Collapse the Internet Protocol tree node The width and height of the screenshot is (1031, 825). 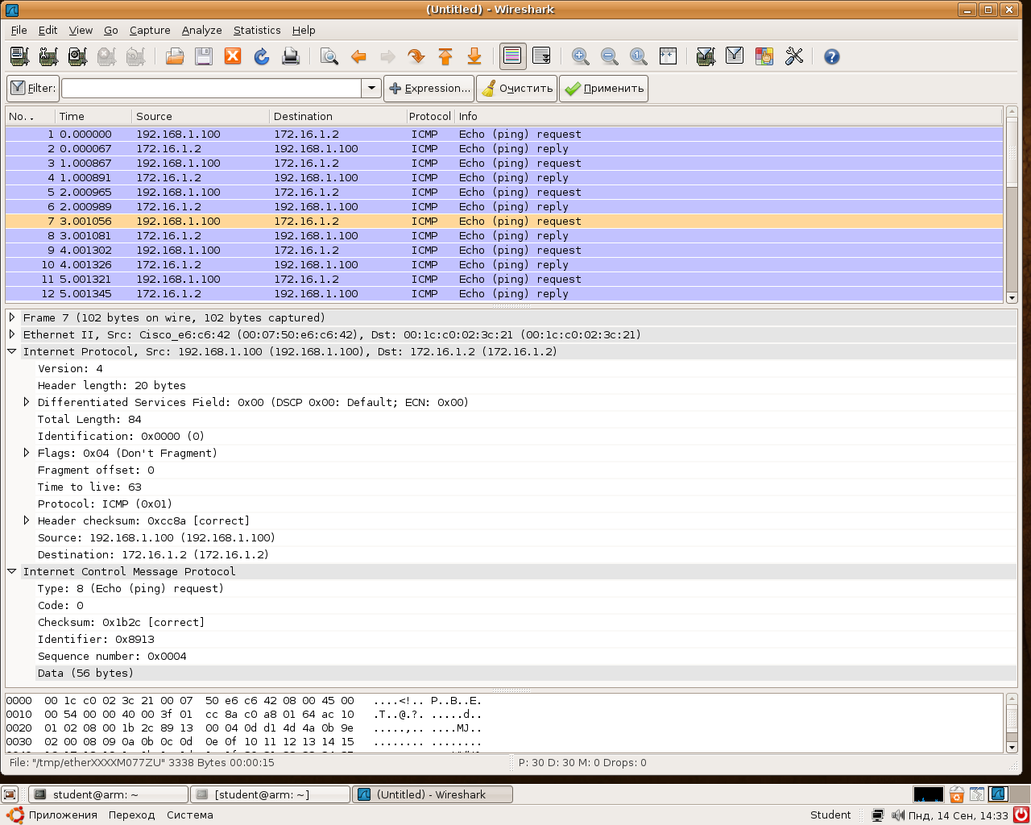pos(12,351)
